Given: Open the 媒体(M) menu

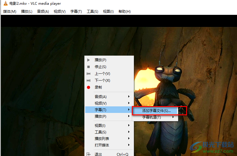Looking at the screenshot, I should (x=10, y=12).
